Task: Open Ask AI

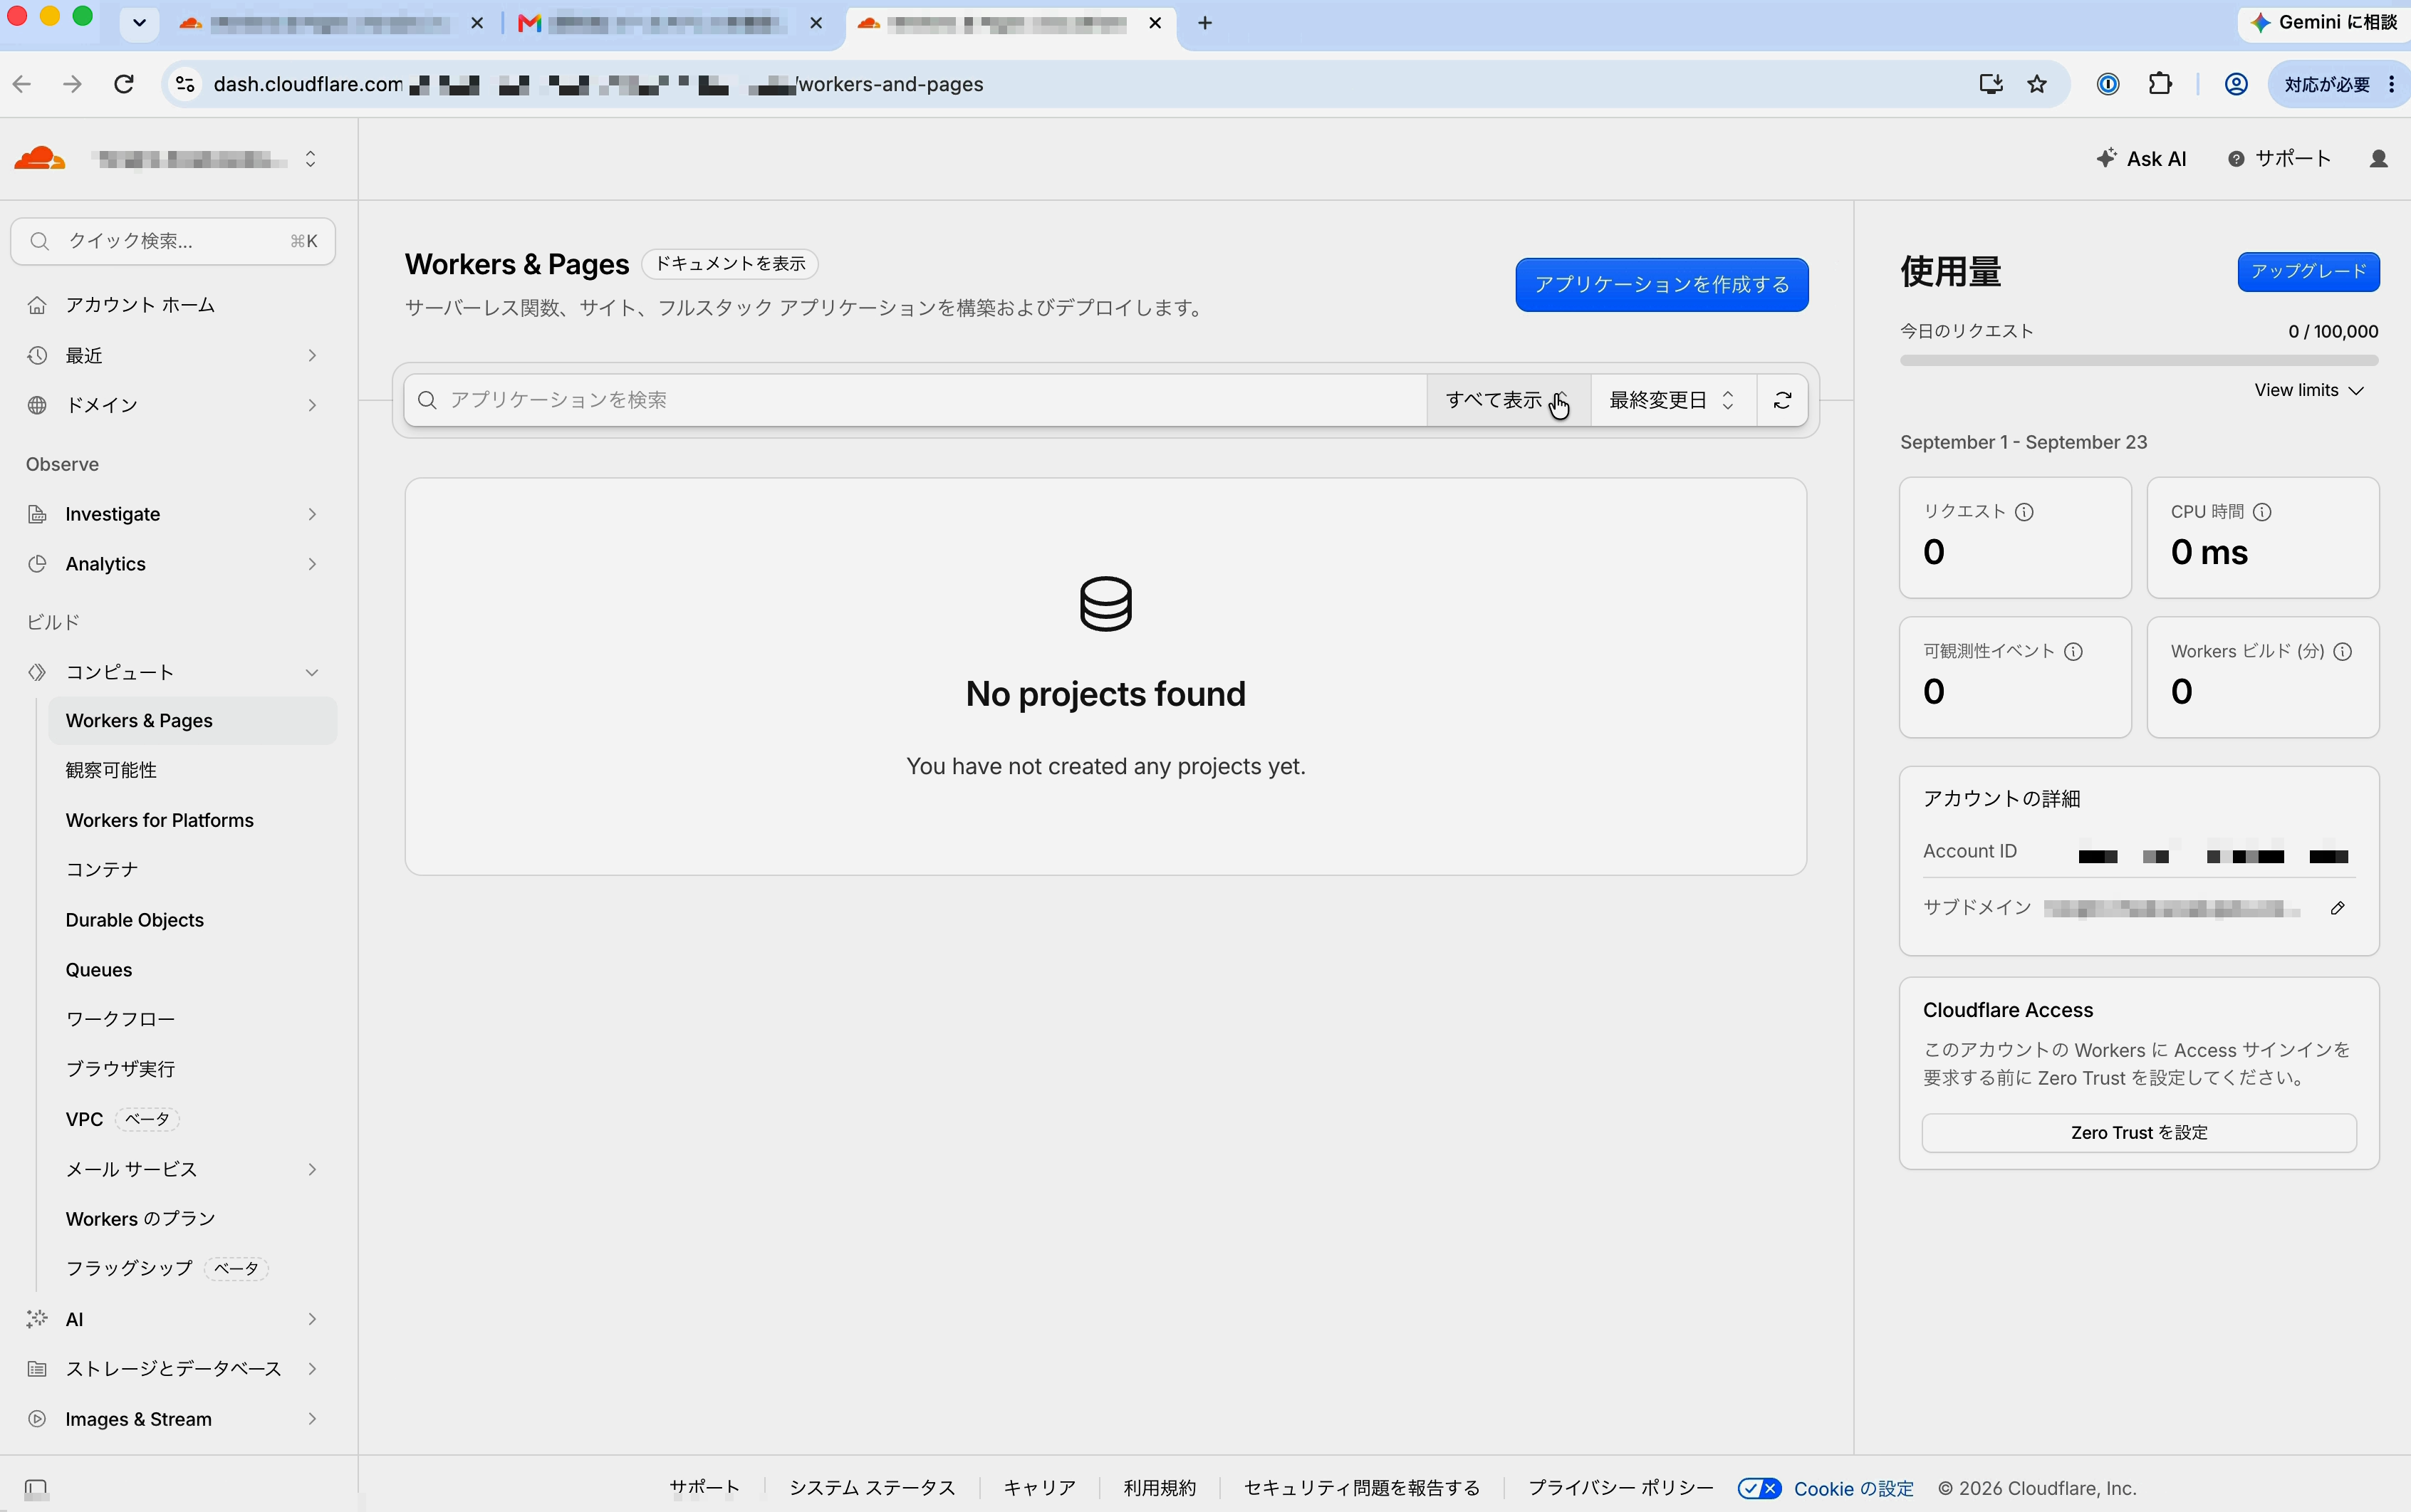Action: point(2141,159)
